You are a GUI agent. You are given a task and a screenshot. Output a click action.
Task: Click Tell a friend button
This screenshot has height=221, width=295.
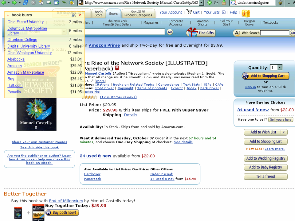point(265,176)
